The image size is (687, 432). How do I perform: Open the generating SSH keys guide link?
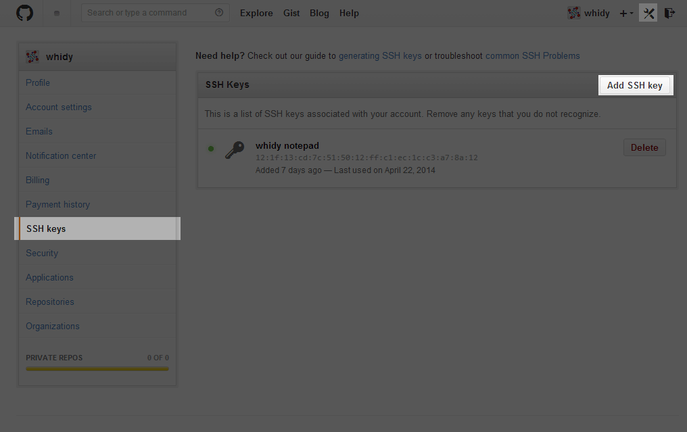point(379,55)
